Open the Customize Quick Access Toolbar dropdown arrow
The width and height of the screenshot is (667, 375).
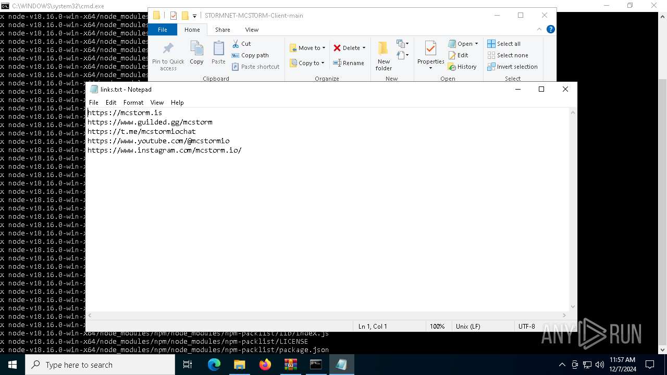point(194,16)
